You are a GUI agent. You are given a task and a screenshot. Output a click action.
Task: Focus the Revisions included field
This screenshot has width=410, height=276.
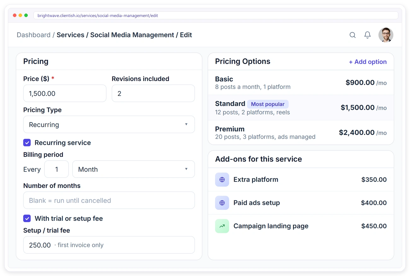(x=153, y=93)
